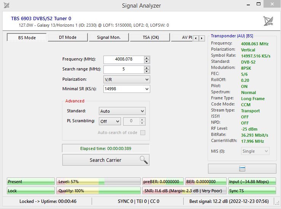Click the disabled PL Scrambling code field
The image size is (281, 209).
[134, 121]
